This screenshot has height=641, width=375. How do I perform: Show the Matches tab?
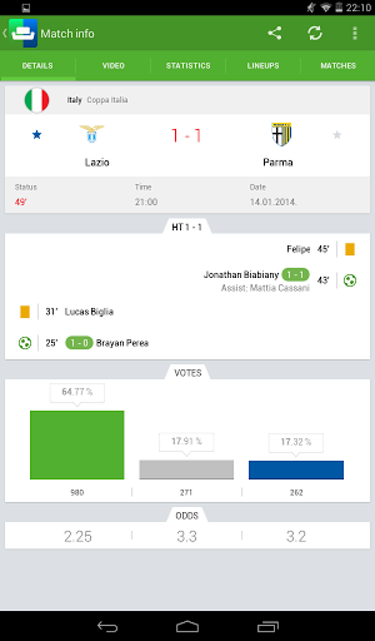point(338,66)
